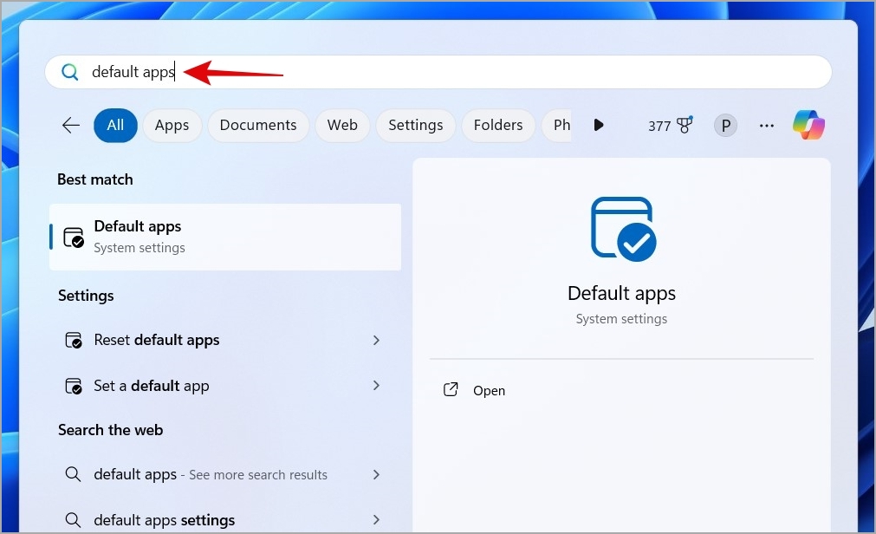Expand the 'default apps' web result chevron
The width and height of the screenshot is (876, 534).
click(x=376, y=474)
